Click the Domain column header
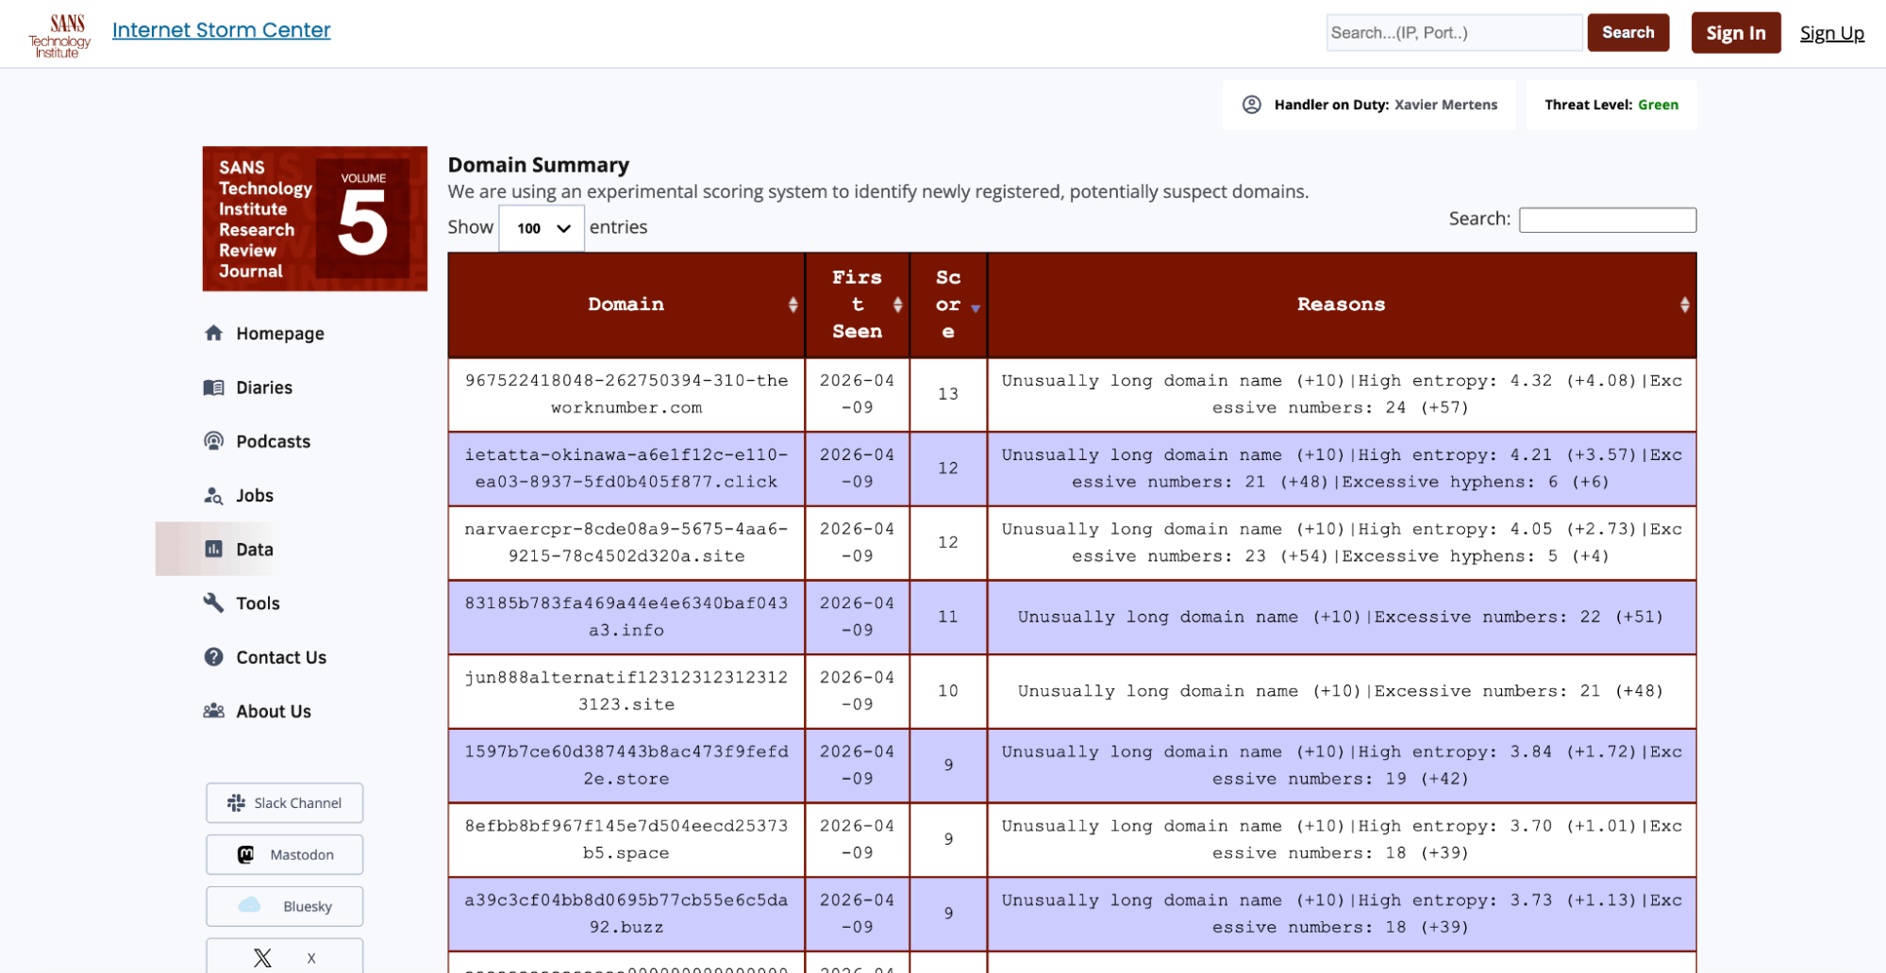 [x=626, y=305]
